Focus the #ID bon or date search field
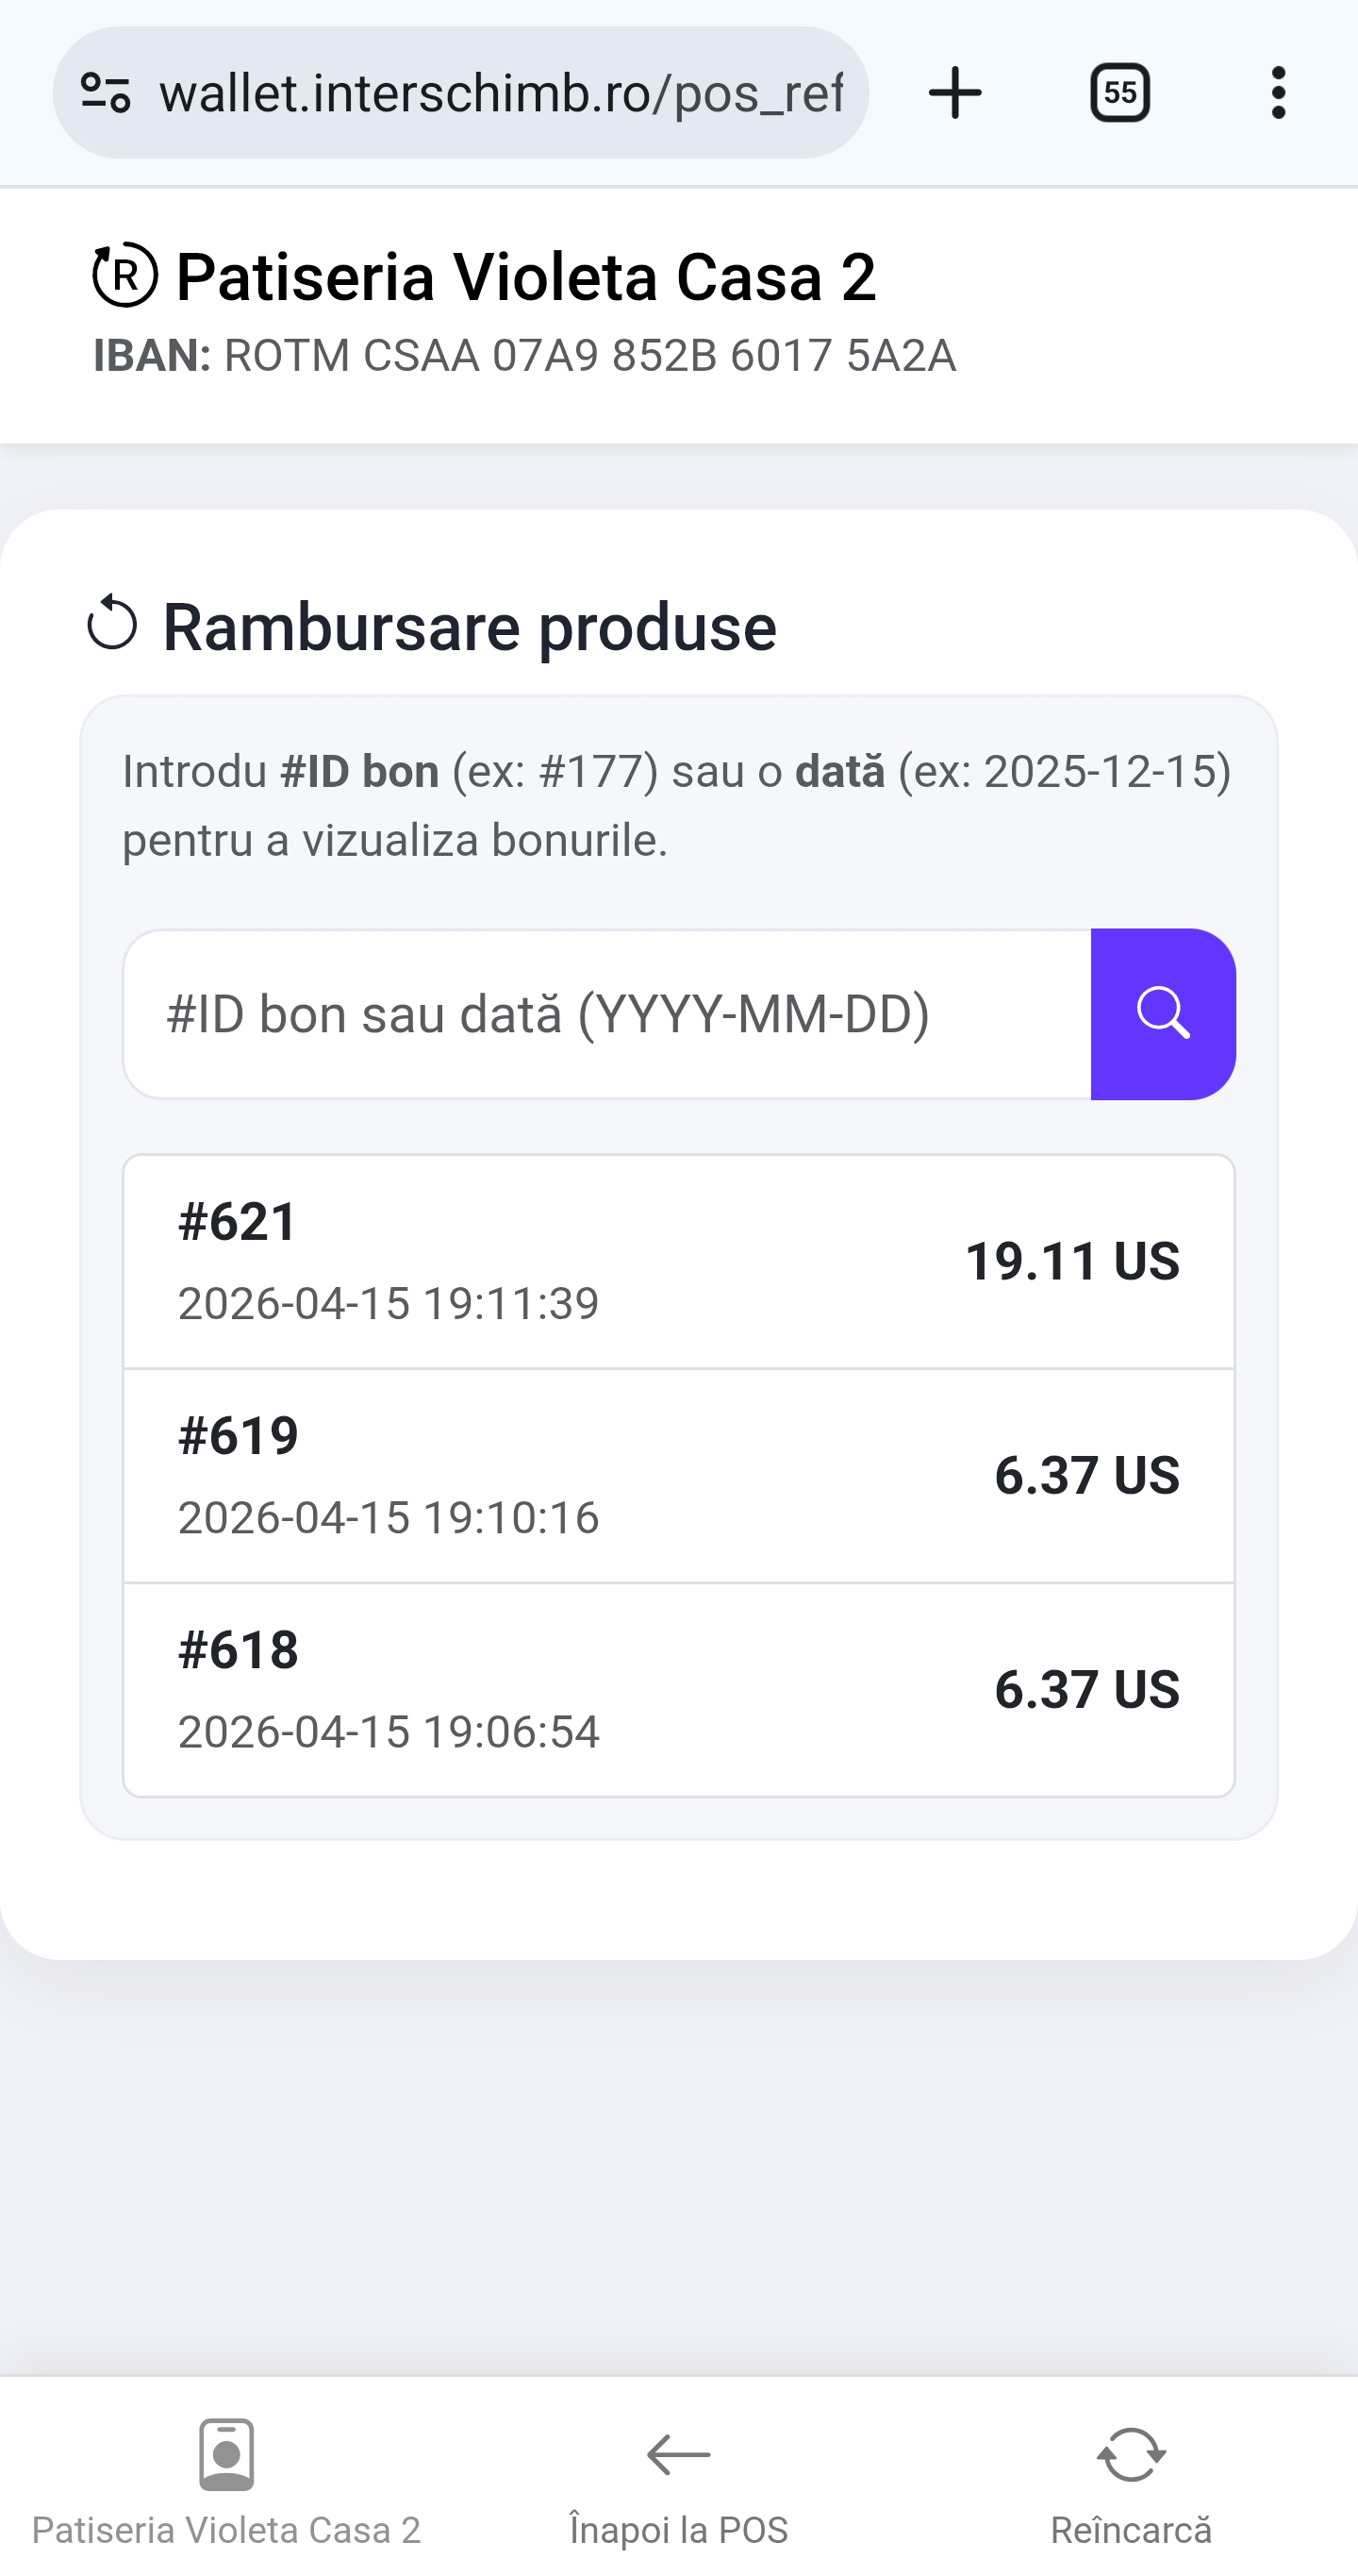This screenshot has height=2576, width=1358. click(606, 1014)
